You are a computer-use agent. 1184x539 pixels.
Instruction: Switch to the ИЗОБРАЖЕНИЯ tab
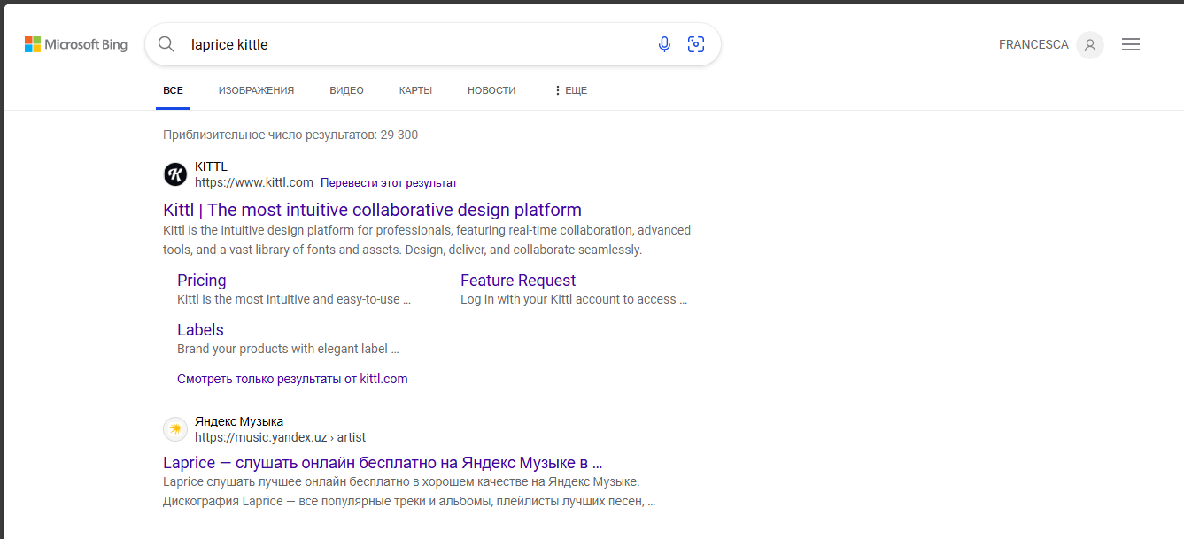[256, 90]
